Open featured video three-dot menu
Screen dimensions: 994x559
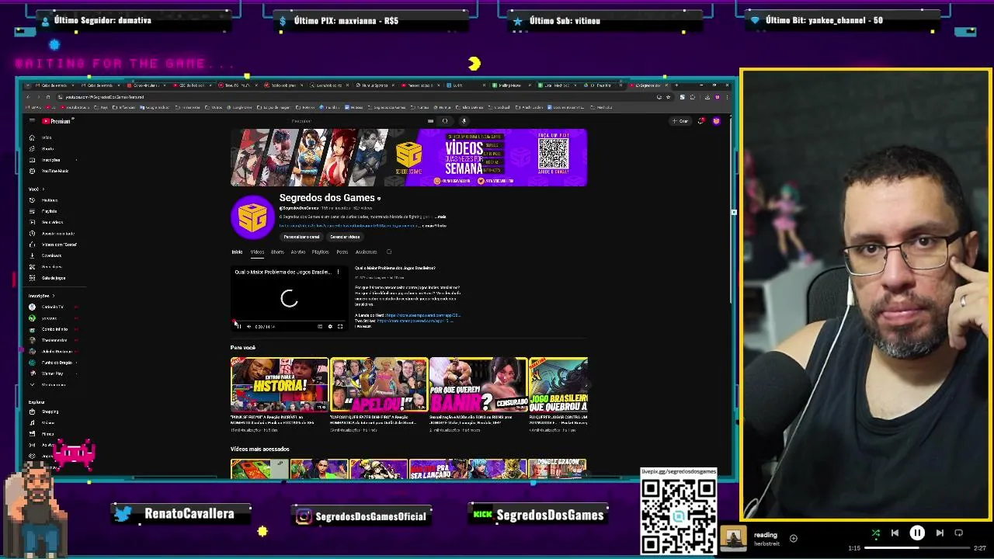pos(338,273)
